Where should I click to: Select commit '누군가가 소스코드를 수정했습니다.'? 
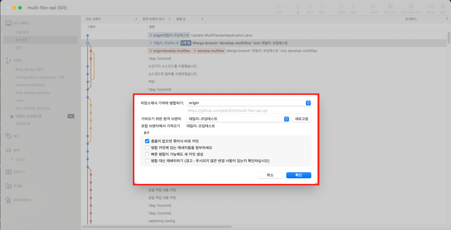coord(173,66)
